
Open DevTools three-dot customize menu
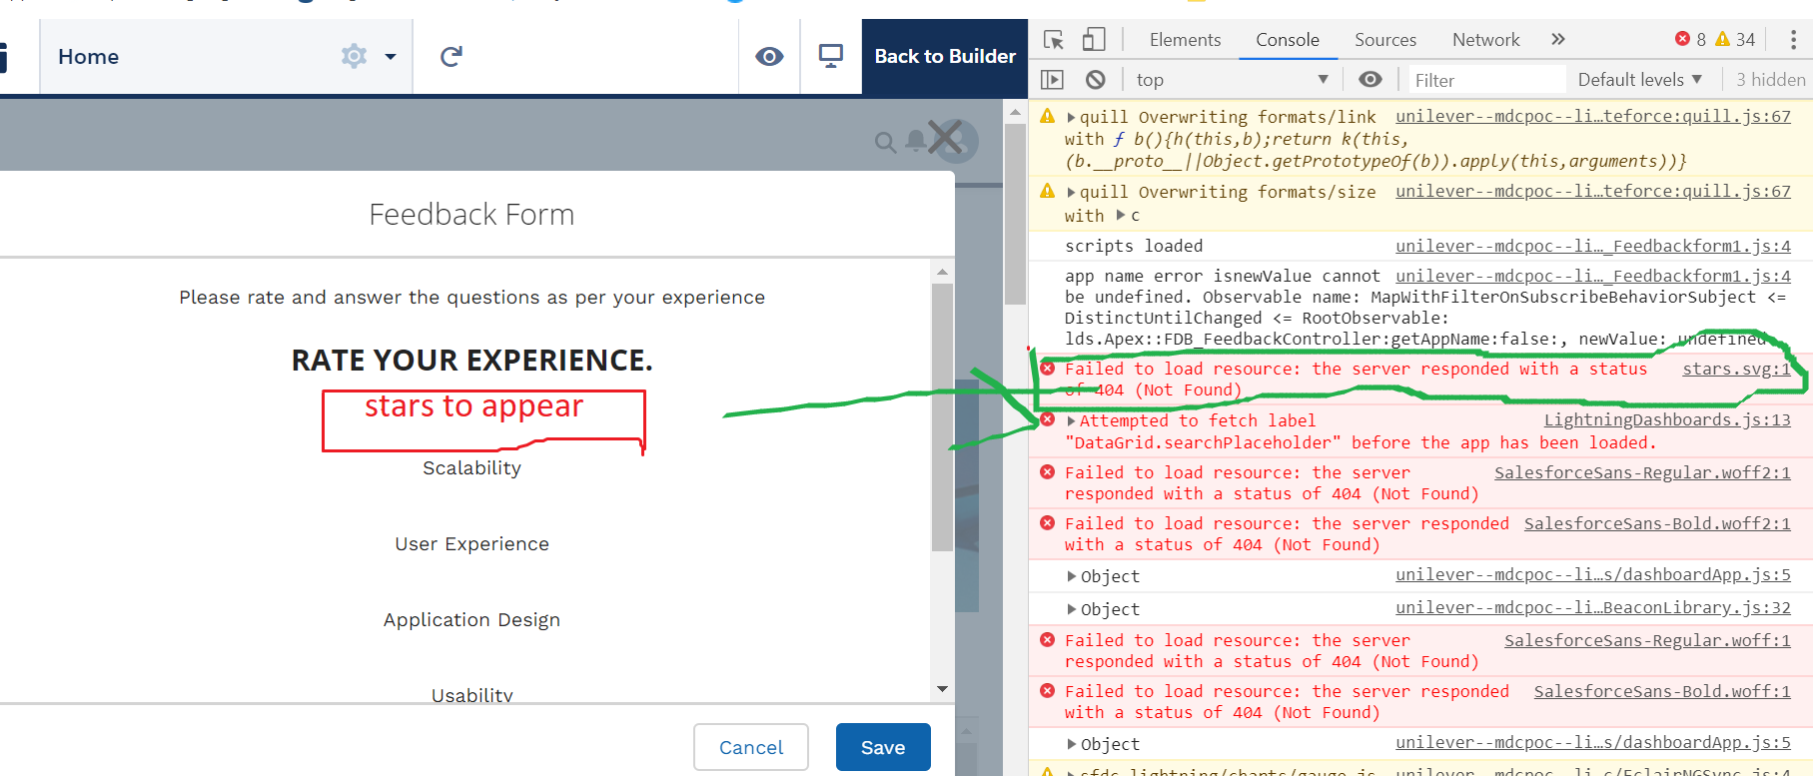[1793, 40]
